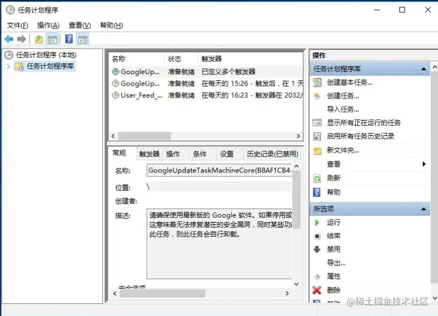Click the clock icon beside 任务计划程序 (本地)
Image resolution: width=438 pixels, height=316 pixels.
click(9, 55)
